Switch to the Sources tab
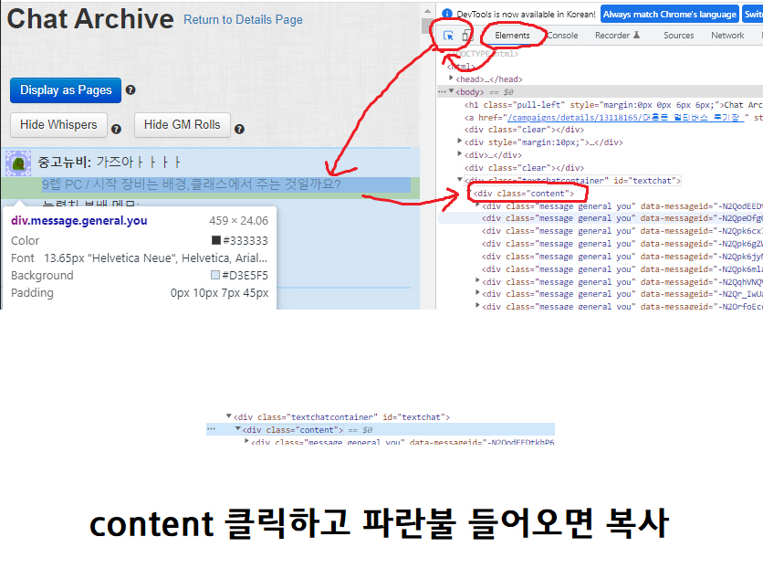Image resolution: width=763 pixels, height=568 pixels. pos(678,35)
